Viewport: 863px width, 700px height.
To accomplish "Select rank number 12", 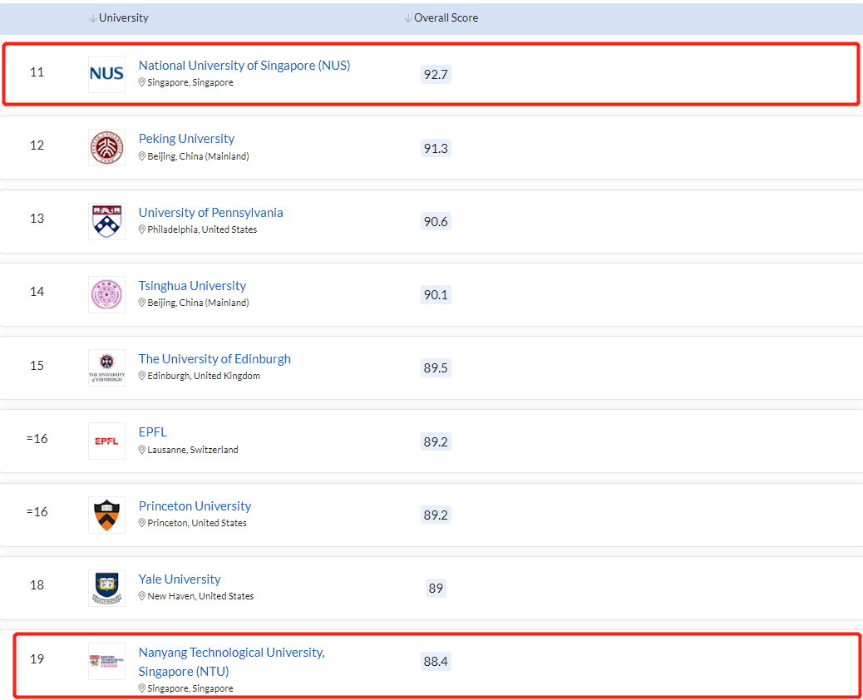I will point(37,145).
